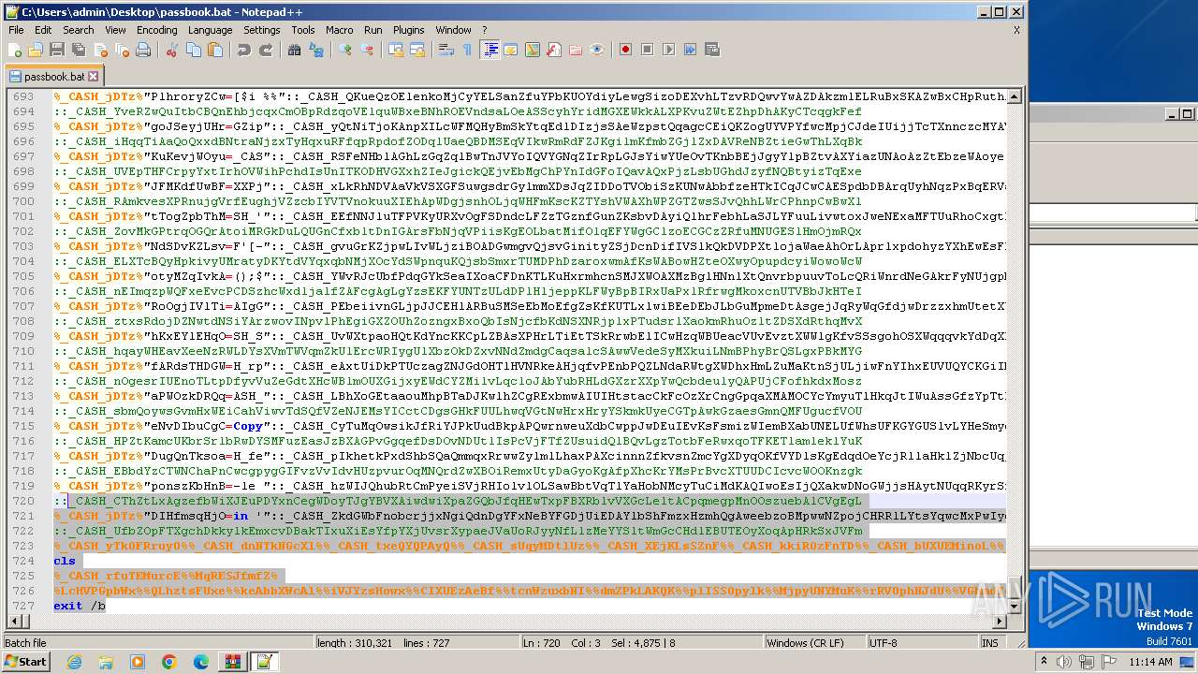Image resolution: width=1198 pixels, height=674 pixels.
Task: Show the Document Map panel
Action: pos(532,50)
